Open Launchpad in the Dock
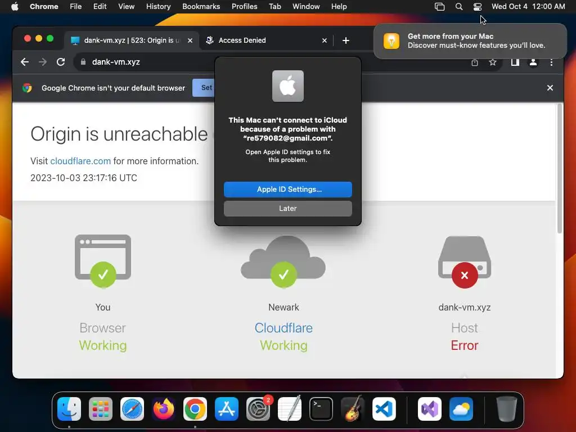The height and width of the screenshot is (432, 576). (x=101, y=409)
